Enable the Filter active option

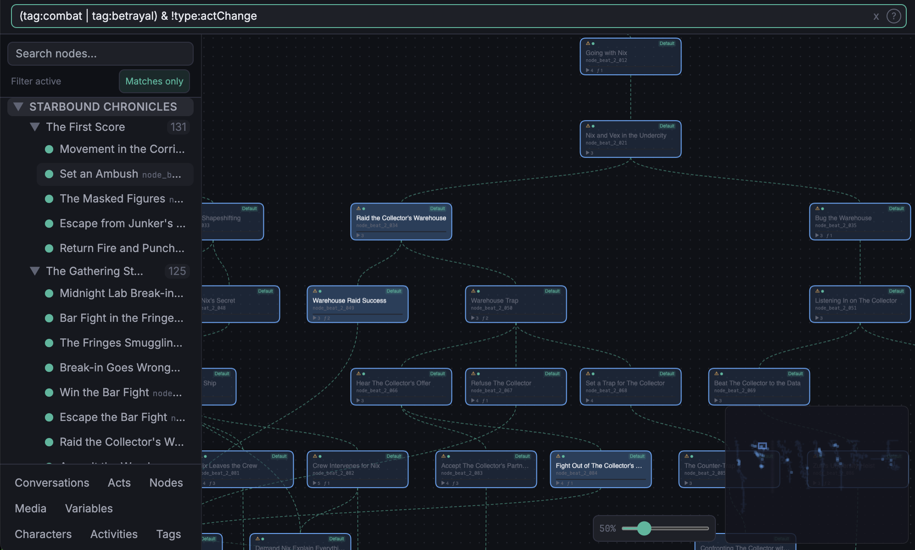pyautogui.click(x=36, y=81)
